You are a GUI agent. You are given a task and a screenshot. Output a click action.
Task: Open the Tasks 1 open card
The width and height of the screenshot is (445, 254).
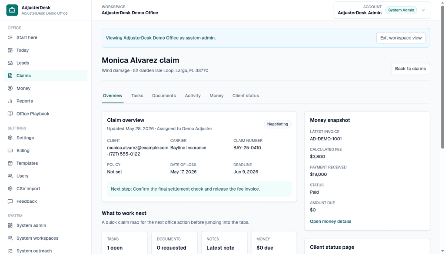coord(125,243)
